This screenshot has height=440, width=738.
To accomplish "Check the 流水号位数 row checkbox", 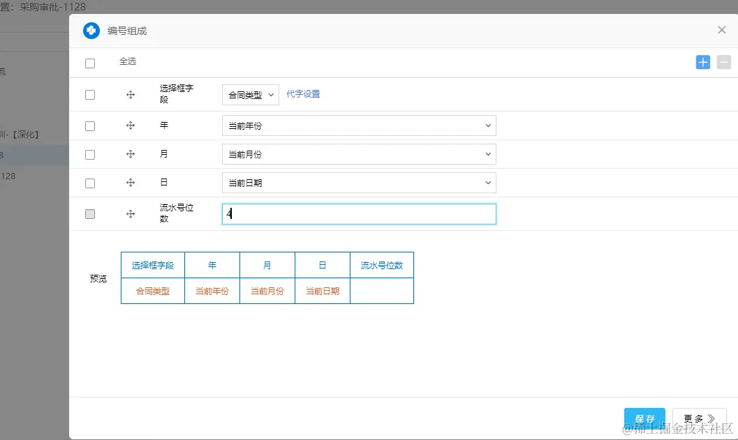I will click(90, 214).
